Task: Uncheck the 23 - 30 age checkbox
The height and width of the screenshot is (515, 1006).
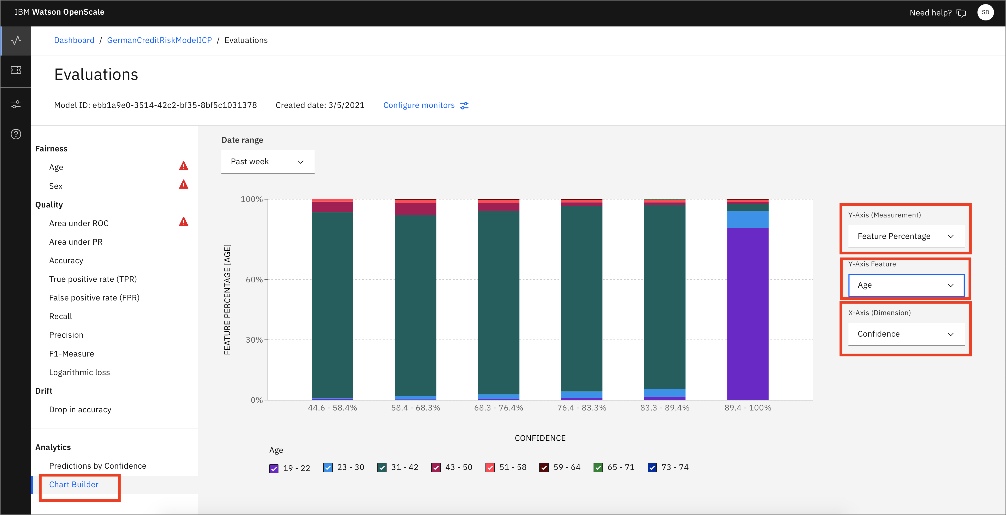Action: click(x=328, y=467)
